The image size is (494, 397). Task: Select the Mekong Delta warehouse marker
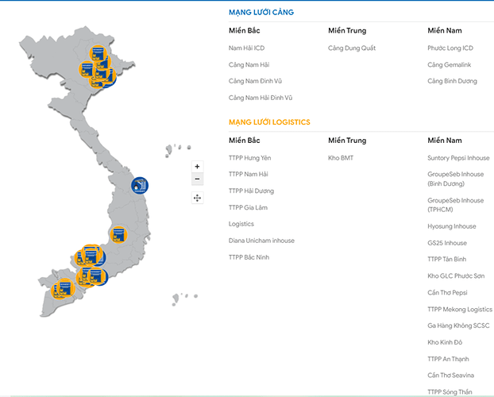[65, 288]
